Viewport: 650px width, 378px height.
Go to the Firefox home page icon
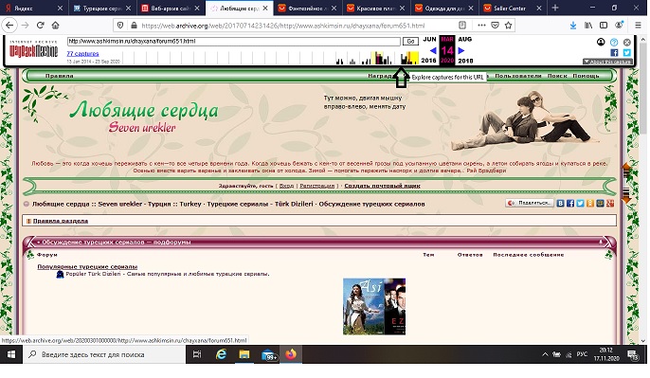pyautogui.click(x=55, y=26)
